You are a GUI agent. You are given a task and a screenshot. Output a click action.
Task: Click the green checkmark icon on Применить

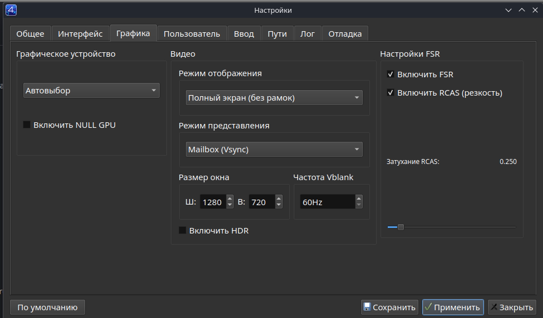tap(428, 307)
